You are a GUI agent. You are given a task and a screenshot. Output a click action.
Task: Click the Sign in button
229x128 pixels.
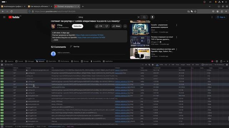coord(221,17)
